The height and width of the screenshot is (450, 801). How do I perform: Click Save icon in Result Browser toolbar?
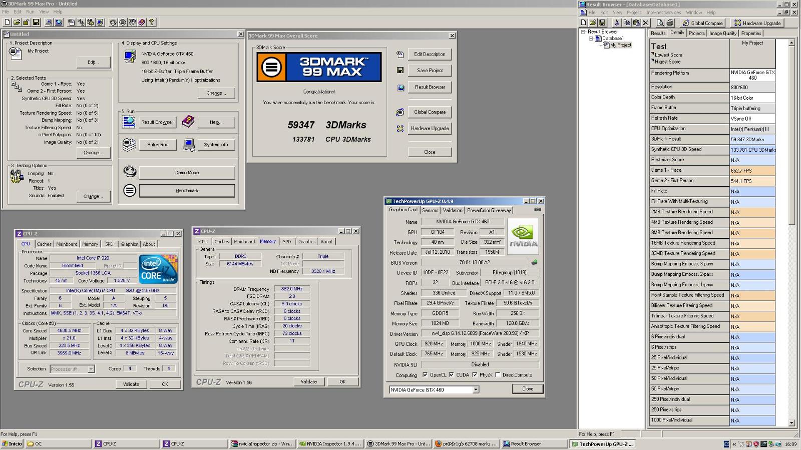tap(602, 23)
